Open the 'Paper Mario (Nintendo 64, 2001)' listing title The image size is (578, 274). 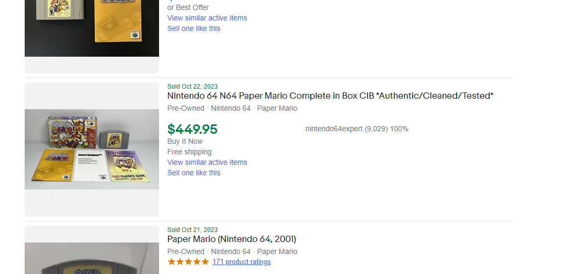tap(232, 239)
